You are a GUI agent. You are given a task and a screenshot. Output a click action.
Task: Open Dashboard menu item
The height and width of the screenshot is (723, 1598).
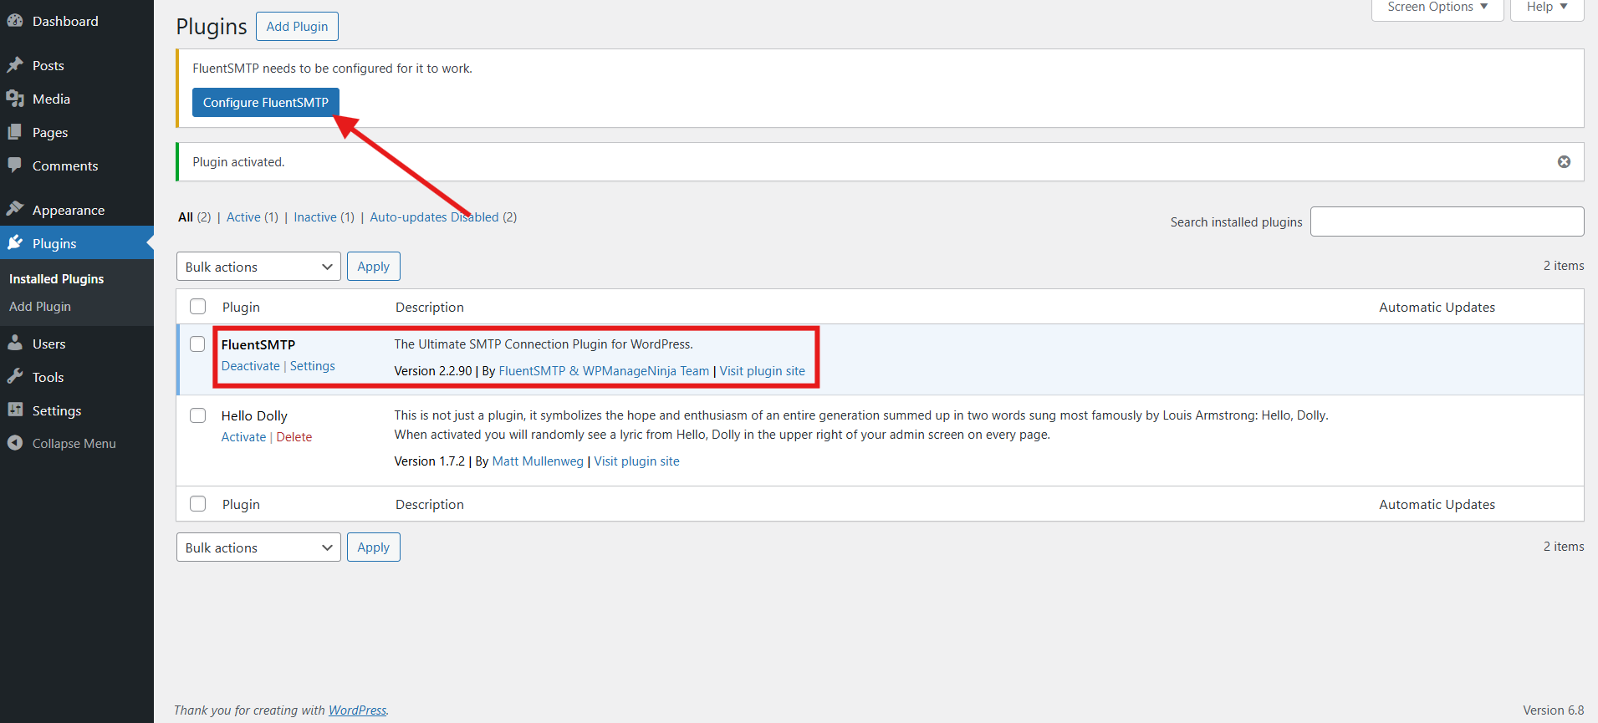click(x=77, y=21)
